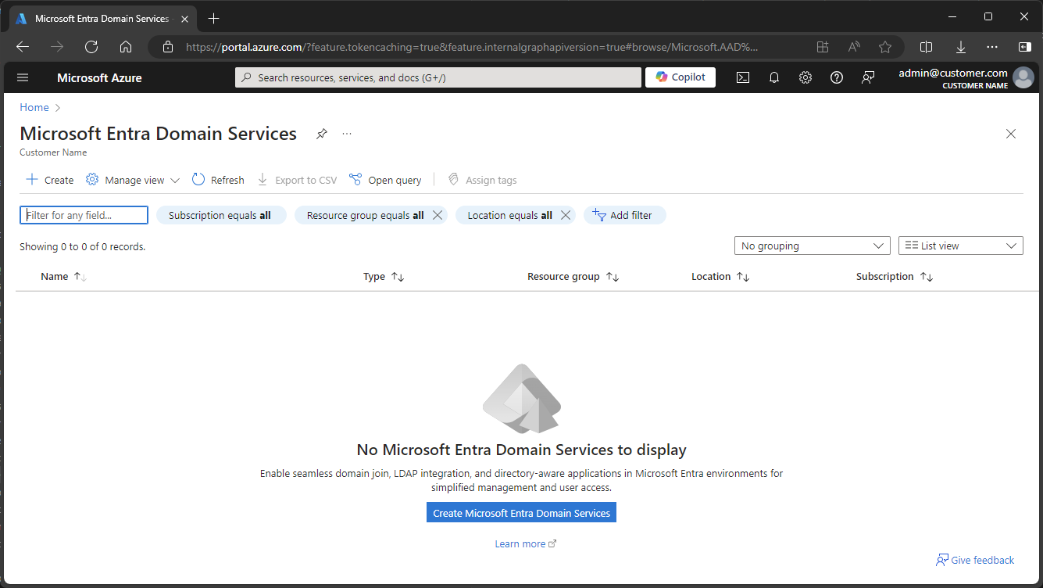
Task: Open the Learn more link
Action: click(525, 543)
